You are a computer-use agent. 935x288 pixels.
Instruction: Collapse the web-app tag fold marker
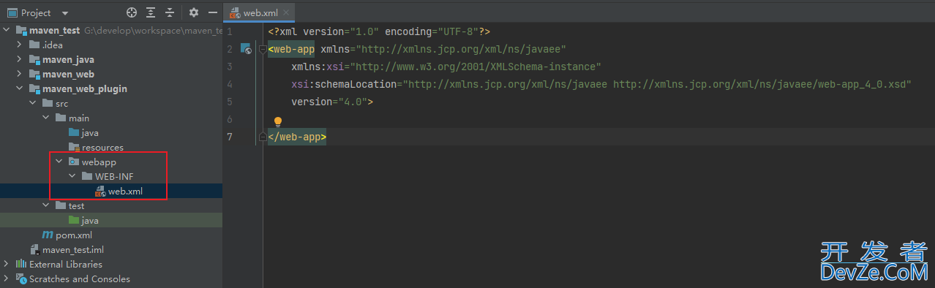263,49
